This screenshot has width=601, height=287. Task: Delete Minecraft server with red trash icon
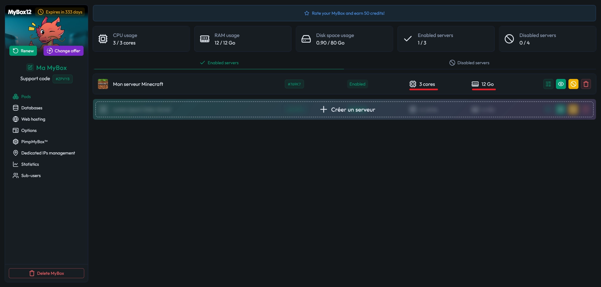(586, 84)
